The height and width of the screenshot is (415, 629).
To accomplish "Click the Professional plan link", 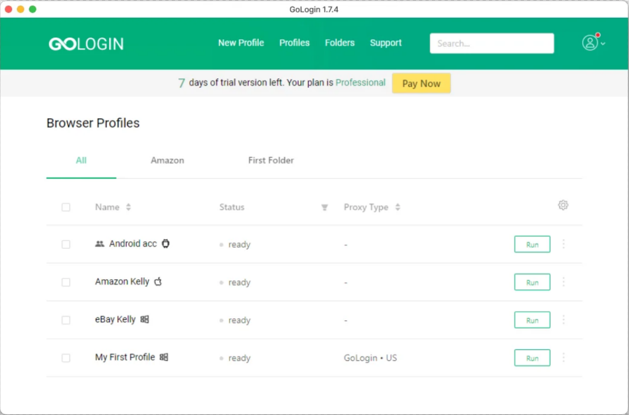I will (x=360, y=83).
